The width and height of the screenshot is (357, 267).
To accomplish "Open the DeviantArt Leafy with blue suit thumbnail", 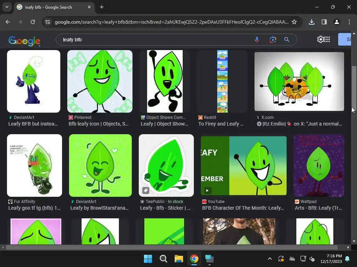I will coord(34,81).
